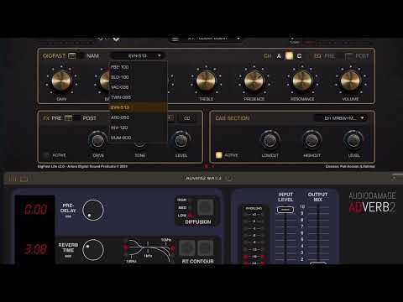
Task: Click left red handle on contour curve
Action: click(125, 247)
